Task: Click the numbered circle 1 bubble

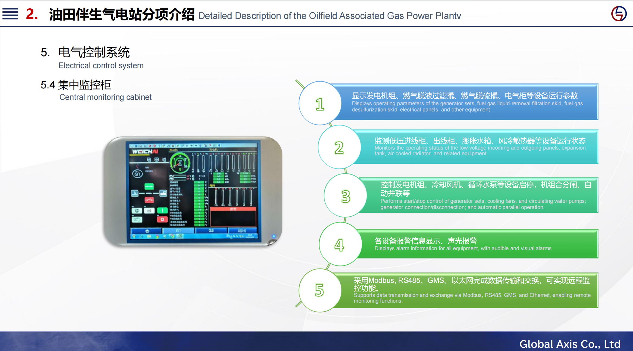Action: [320, 104]
